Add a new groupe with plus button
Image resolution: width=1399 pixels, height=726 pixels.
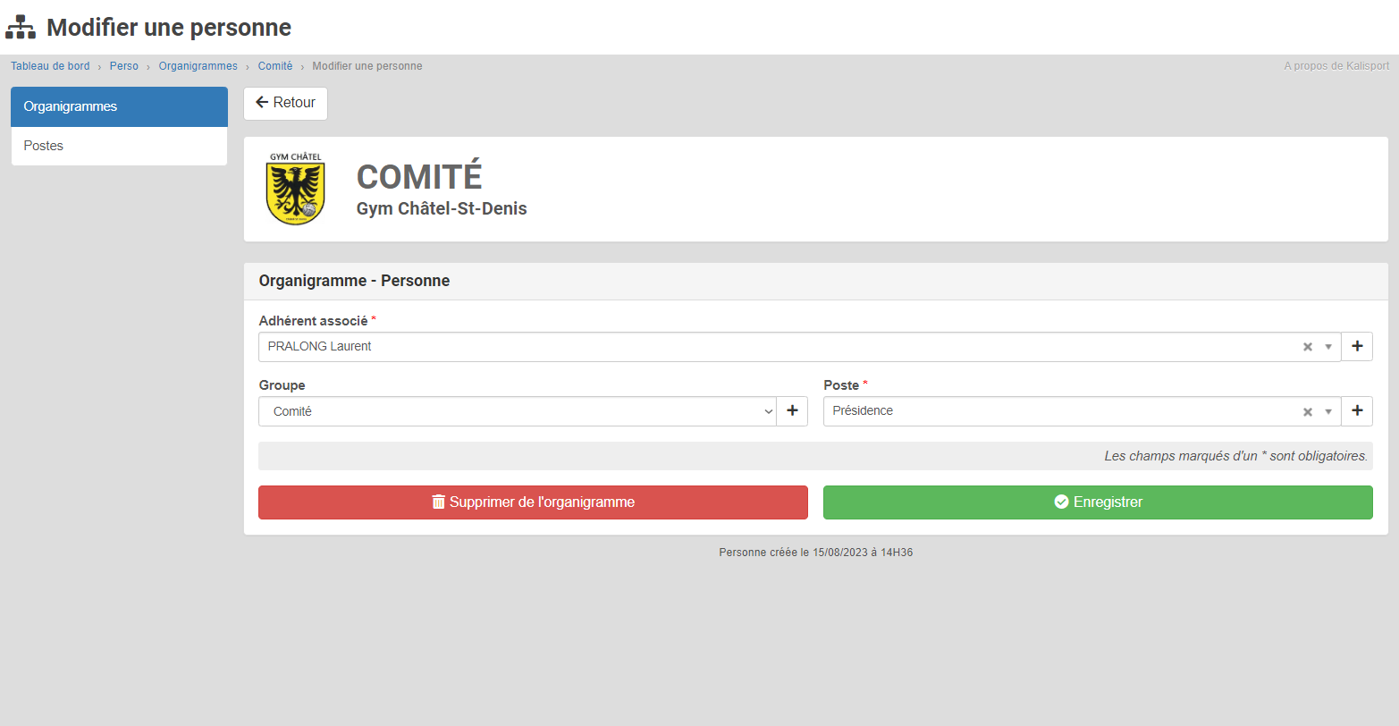[792, 411]
